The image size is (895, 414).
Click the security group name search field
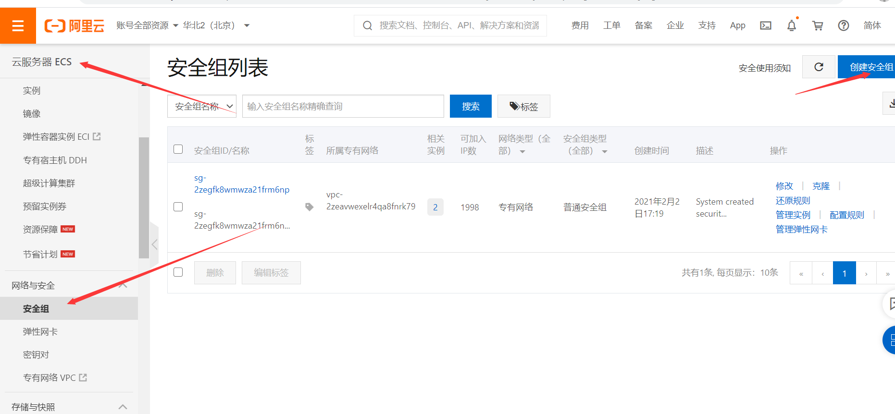343,106
